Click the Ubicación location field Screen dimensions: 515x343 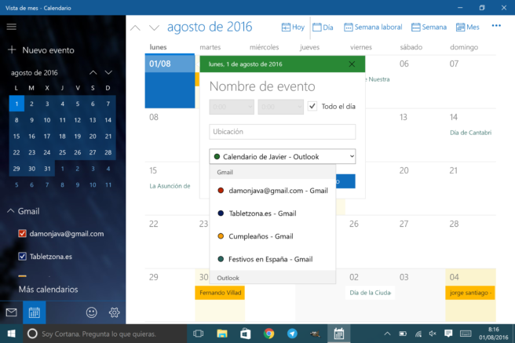pyautogui.click(x=283, y=132)
